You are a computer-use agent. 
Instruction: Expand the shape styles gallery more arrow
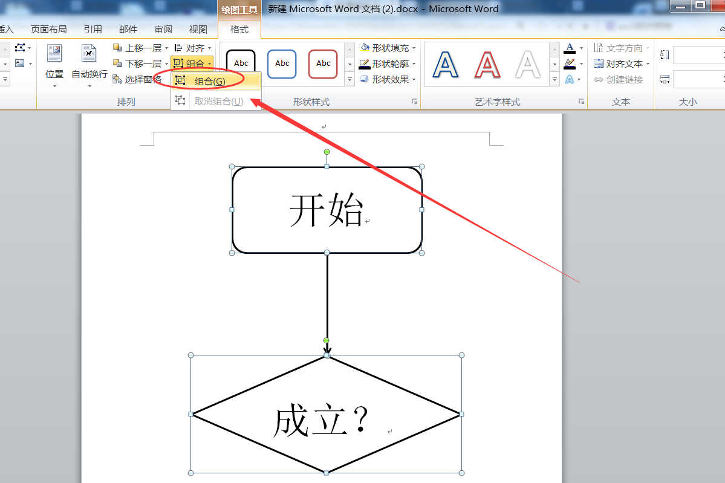tap(350, 80)
